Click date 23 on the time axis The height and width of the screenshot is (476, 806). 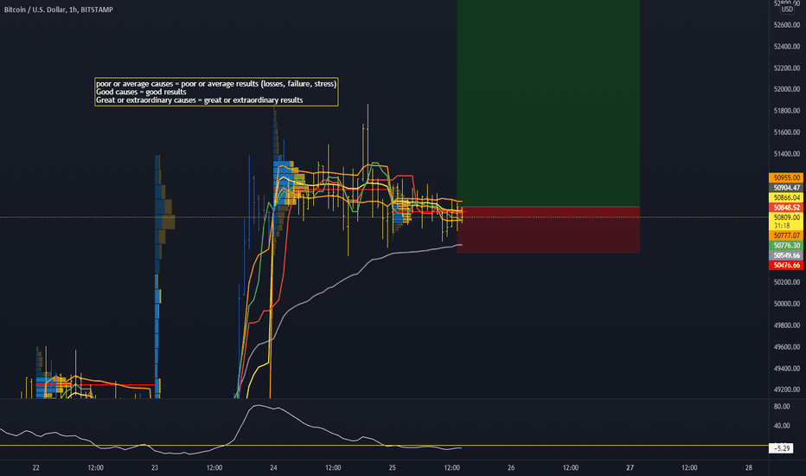(x=155, y=467)
